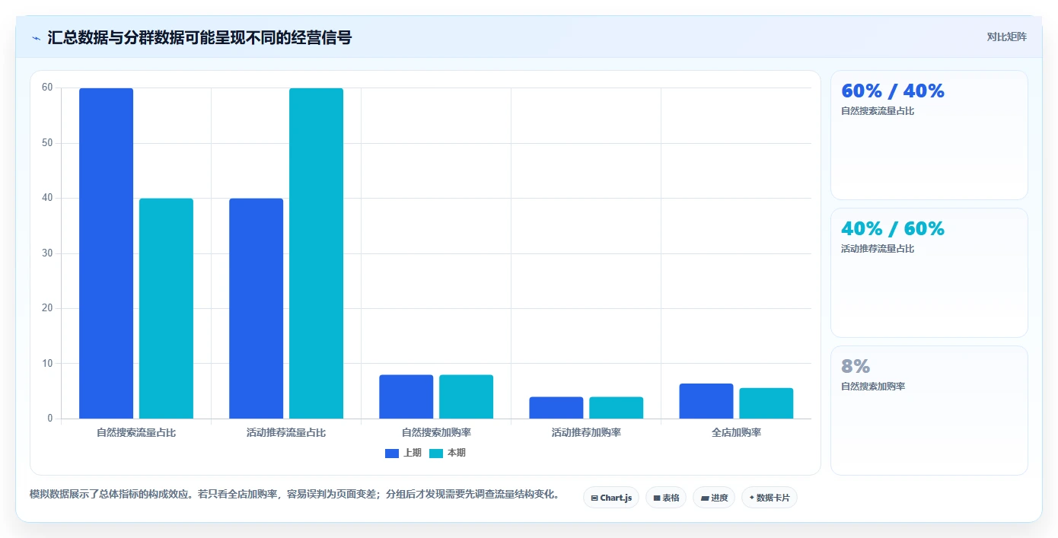This screenshot has width=1058, height=538.
Task: Click the 上期 bar for 自然搜索加购率
Action: tap(406, 396)
